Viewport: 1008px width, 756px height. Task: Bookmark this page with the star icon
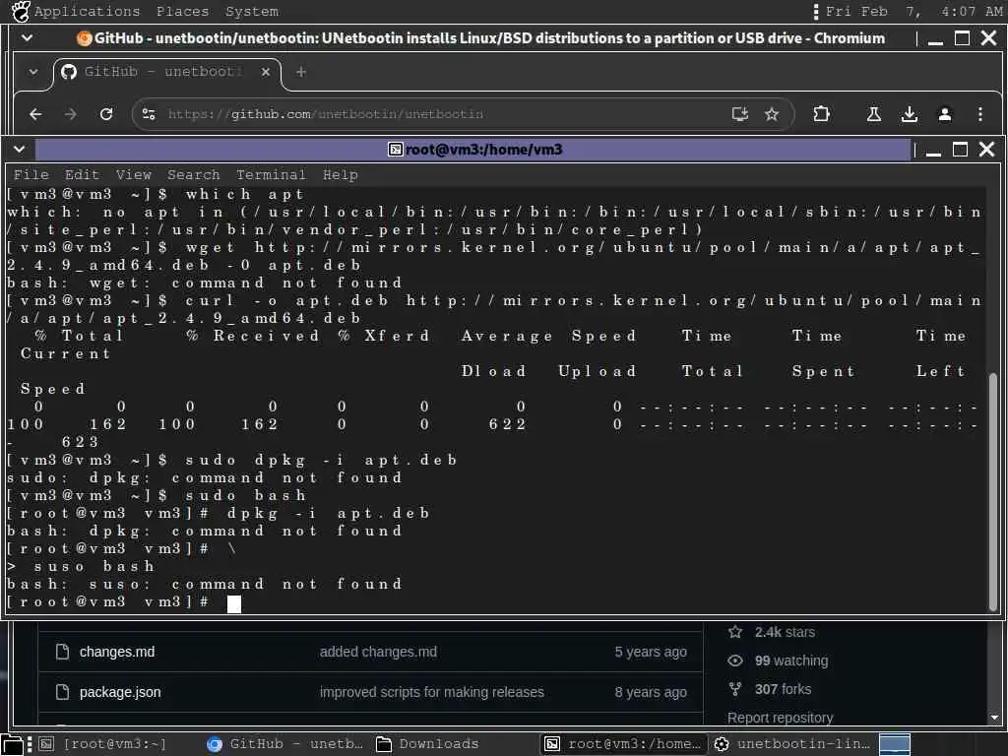[772, 114]
